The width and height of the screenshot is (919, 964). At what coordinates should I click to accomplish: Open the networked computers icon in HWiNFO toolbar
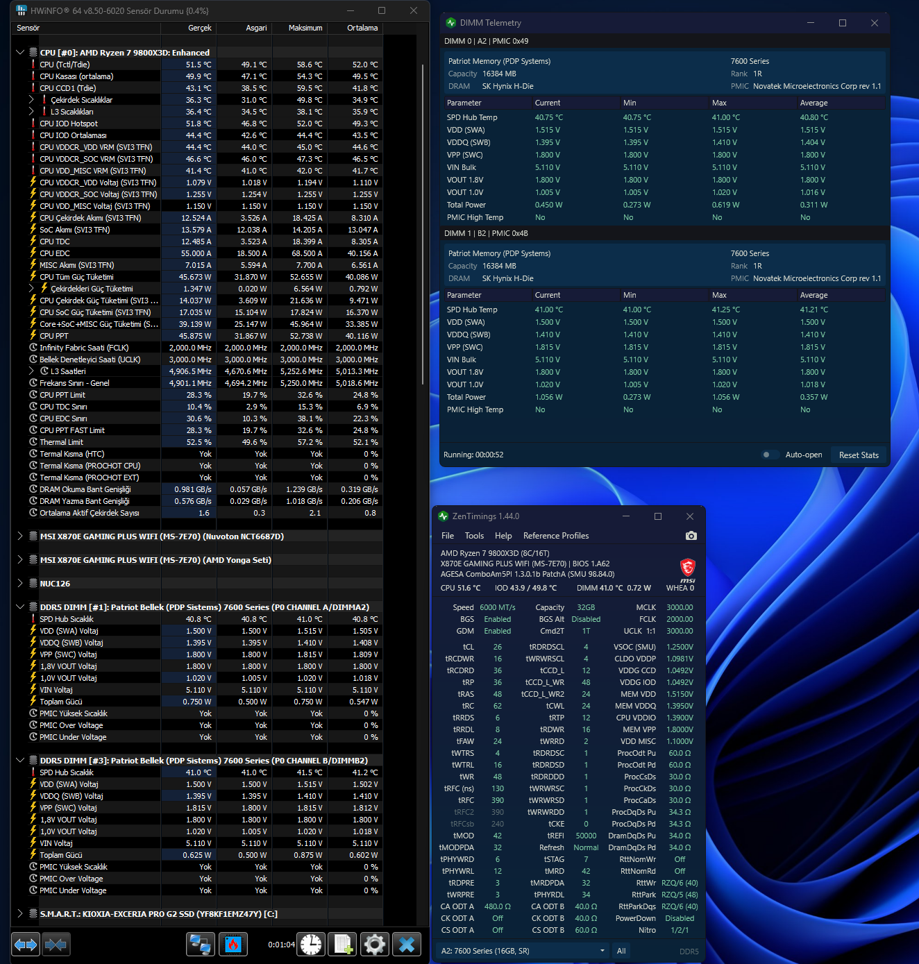click(201, 945)
